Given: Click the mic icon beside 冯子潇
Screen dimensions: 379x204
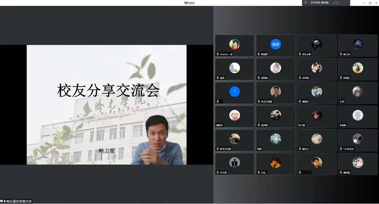Looking at the screenshot, I should tap(218, 173).
